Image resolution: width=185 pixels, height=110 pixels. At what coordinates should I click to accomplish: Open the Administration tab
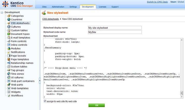[x=58, y=7]
